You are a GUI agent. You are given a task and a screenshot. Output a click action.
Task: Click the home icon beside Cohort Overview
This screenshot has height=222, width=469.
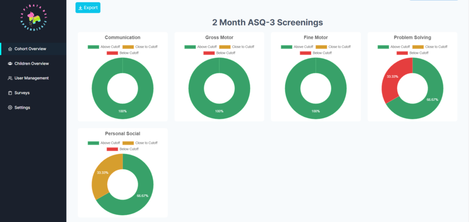pyautogui.click(x=10, y=49)
